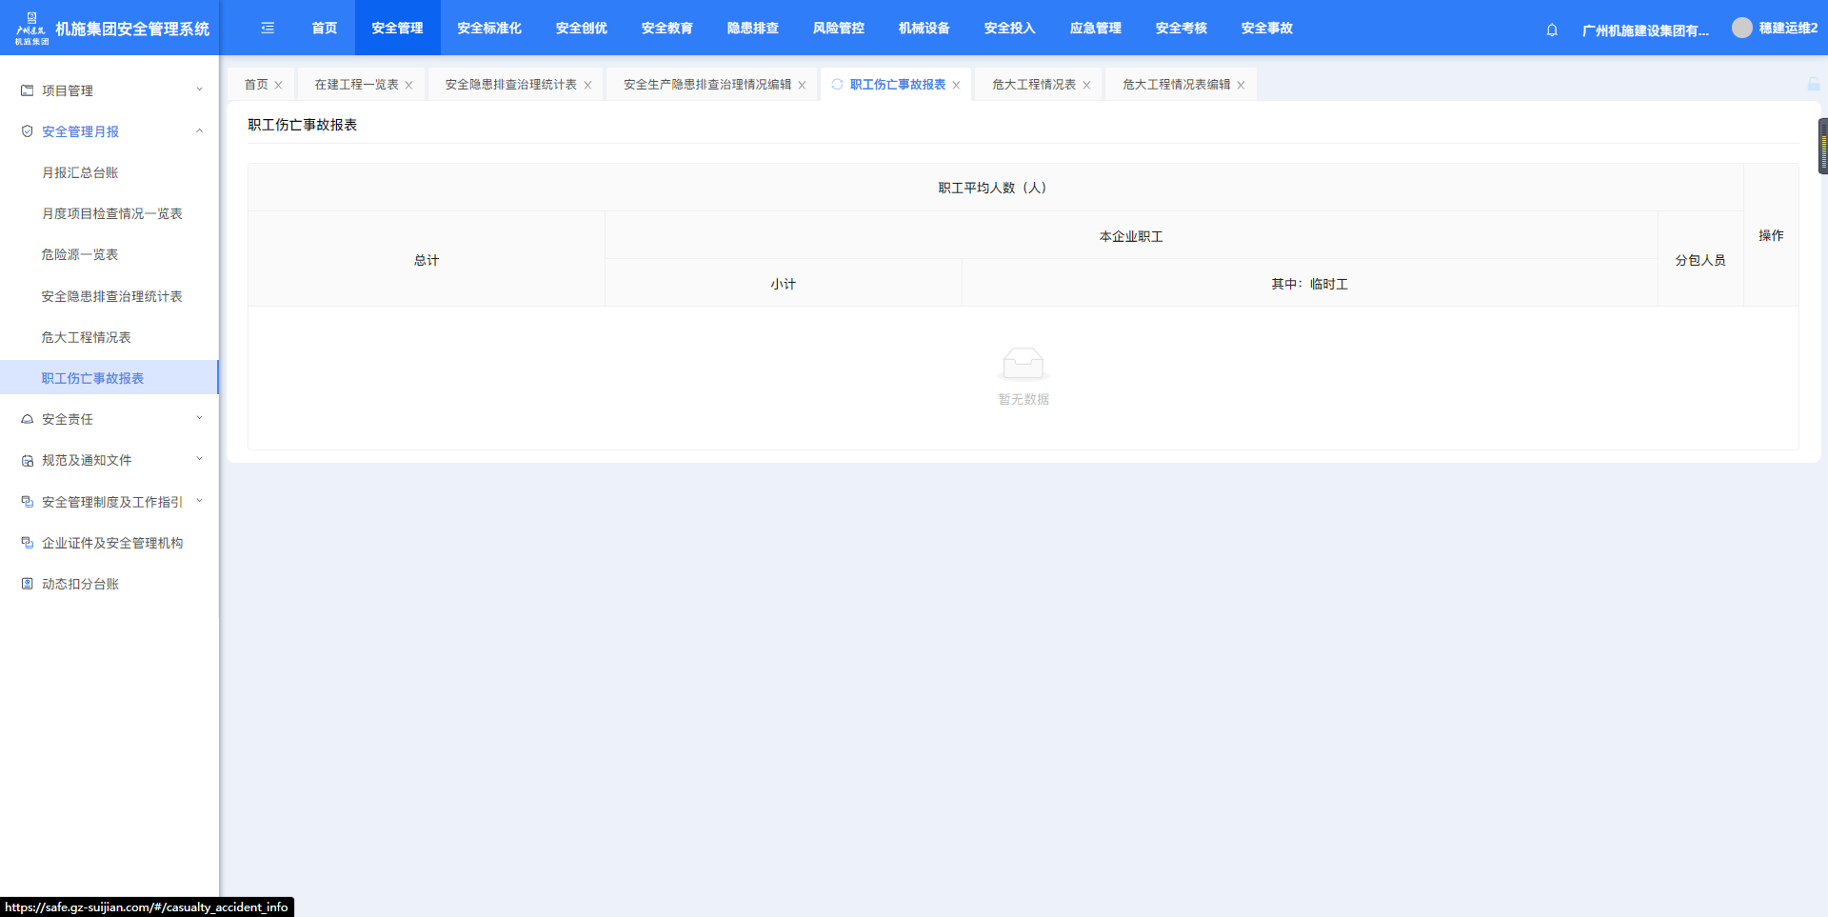Collapse the 安全管理月报 sidebar section
Image resolution: width=1828 pixels, height=917 pixels.
tap(109, 131)
